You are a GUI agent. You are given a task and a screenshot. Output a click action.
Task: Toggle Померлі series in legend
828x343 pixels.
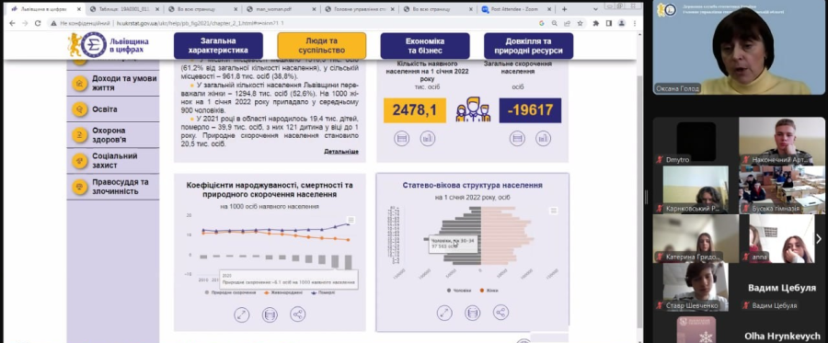[322, 292]
